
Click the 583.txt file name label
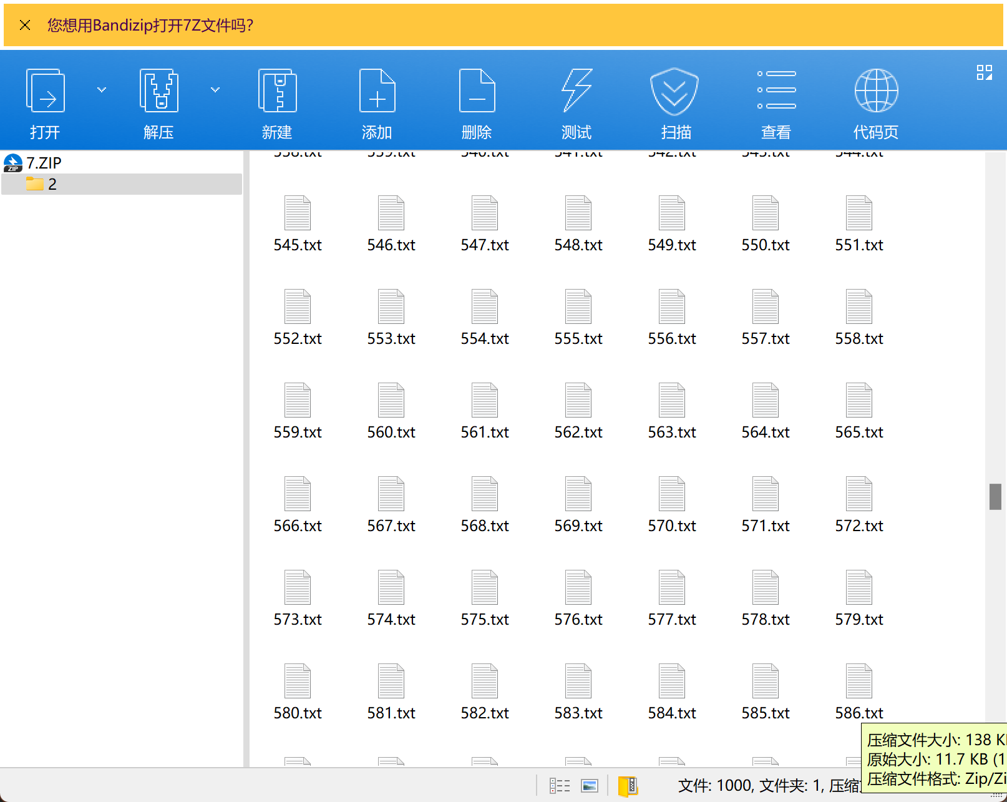tap(578, 713)
